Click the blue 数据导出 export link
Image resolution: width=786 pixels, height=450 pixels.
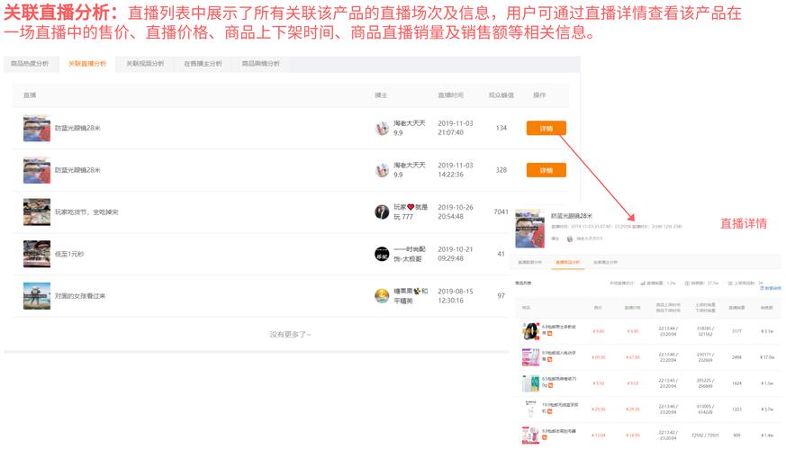771,288
